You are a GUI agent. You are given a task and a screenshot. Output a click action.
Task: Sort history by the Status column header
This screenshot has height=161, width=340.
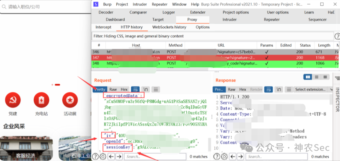point(305,45)
